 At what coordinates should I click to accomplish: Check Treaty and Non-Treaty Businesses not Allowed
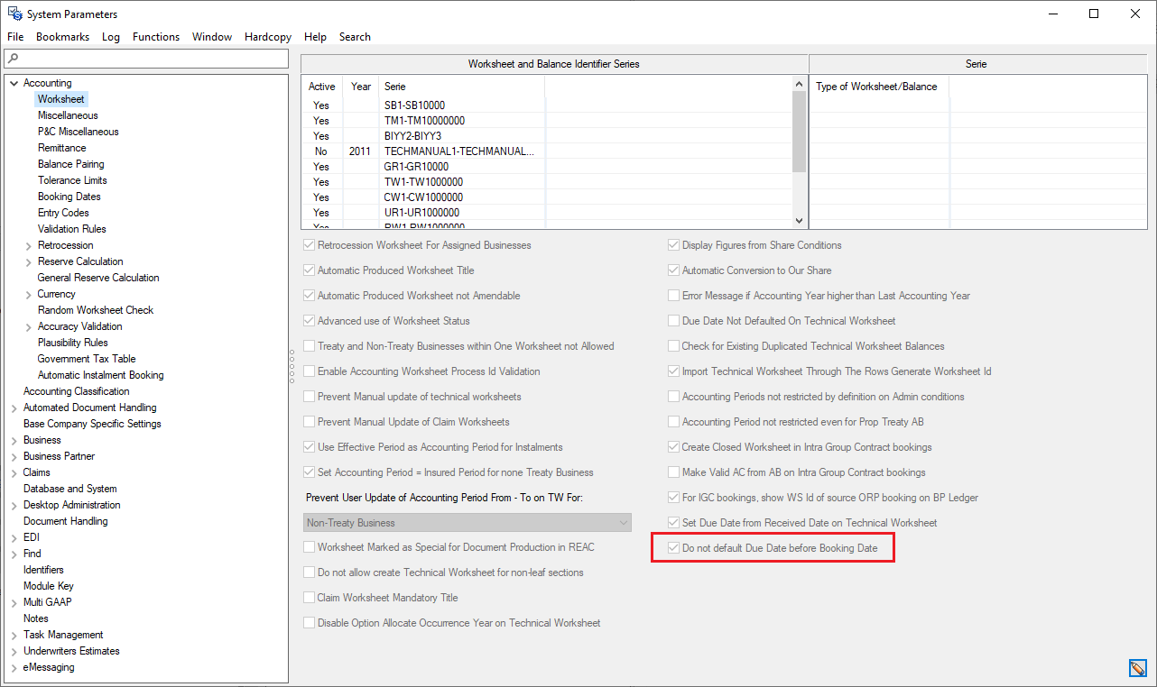point(309,345)
